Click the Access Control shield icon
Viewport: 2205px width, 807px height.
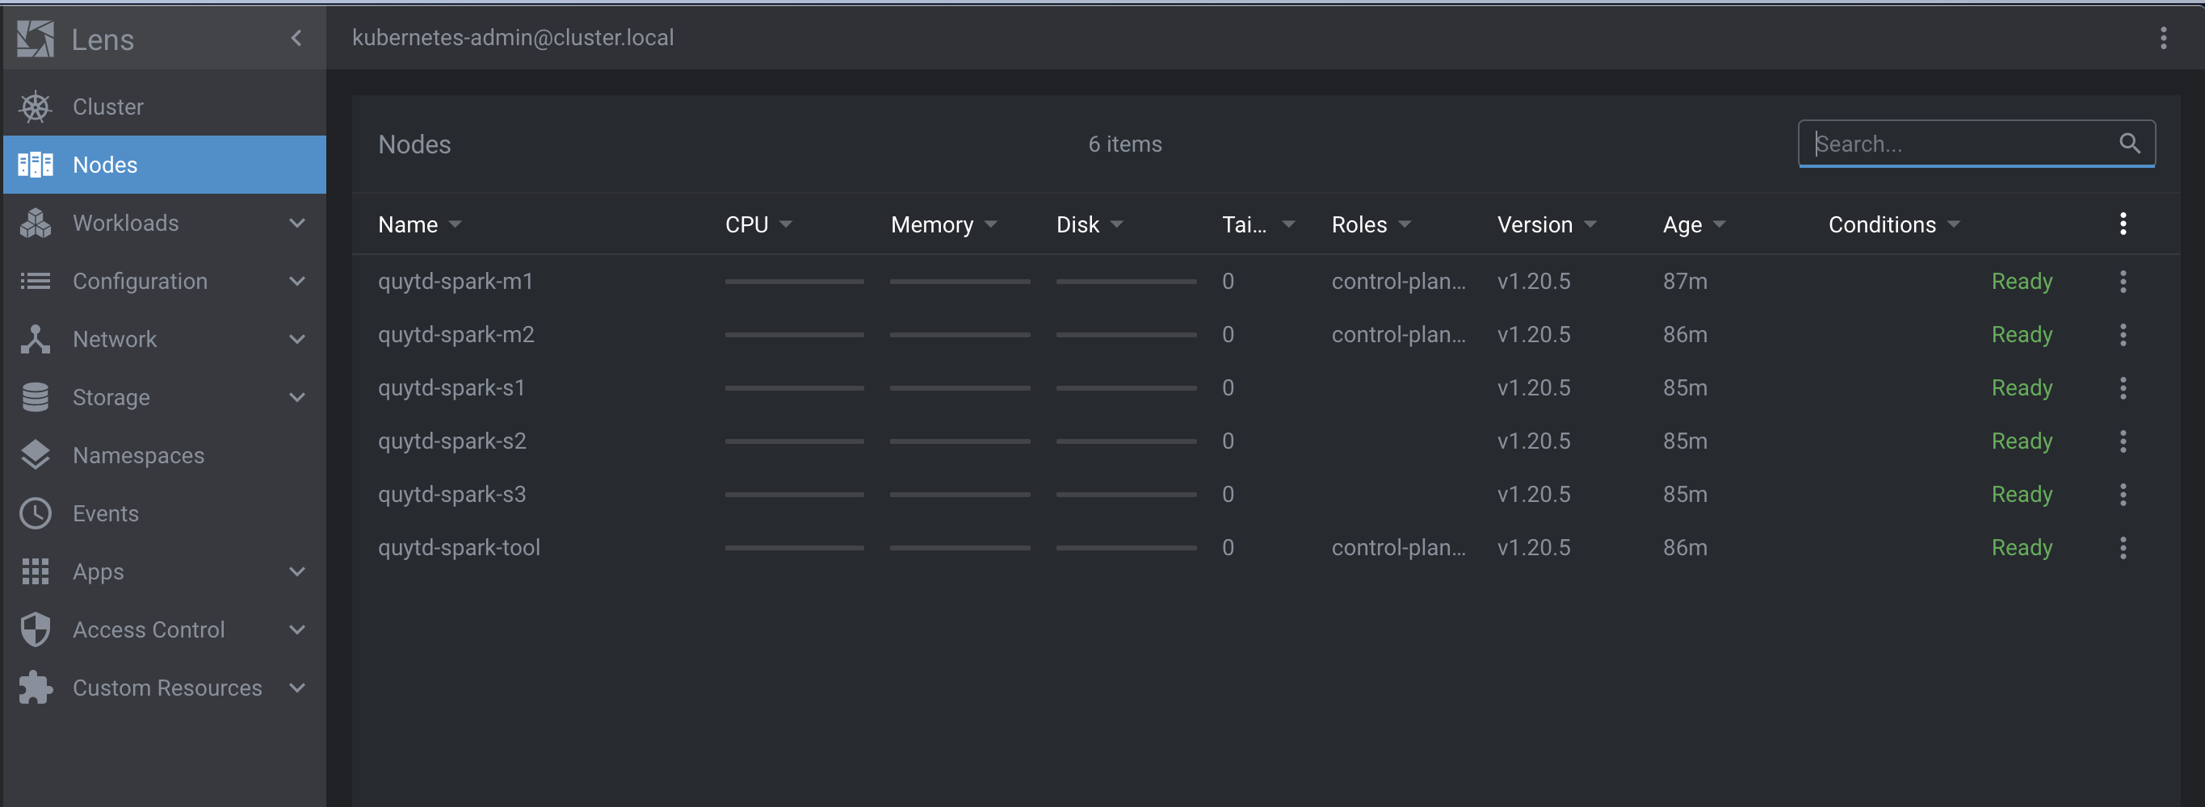tap(35, 630)
